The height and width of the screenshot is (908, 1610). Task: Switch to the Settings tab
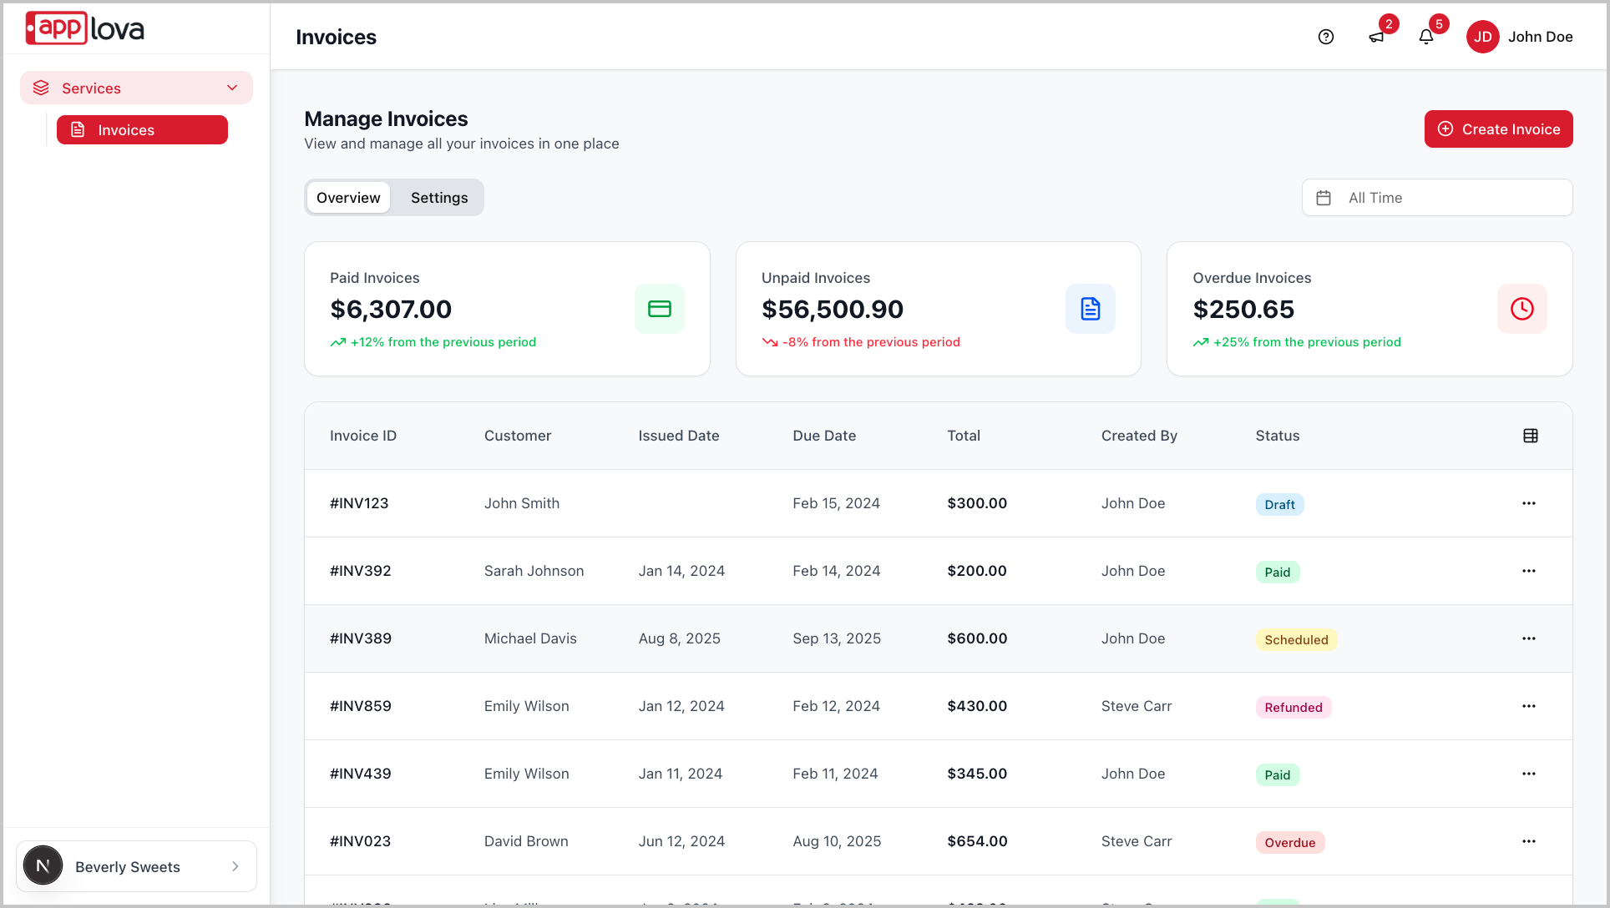coord(439,198)
